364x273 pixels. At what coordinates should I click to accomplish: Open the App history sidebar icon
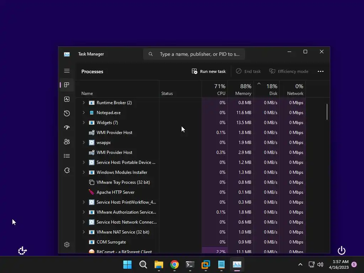[67, 113]
